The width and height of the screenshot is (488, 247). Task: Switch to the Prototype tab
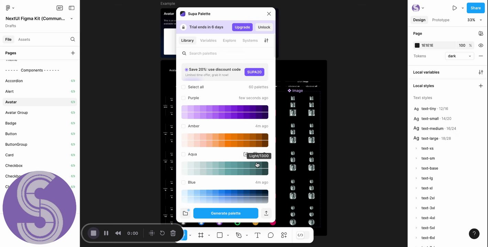[x=441, y=20]
